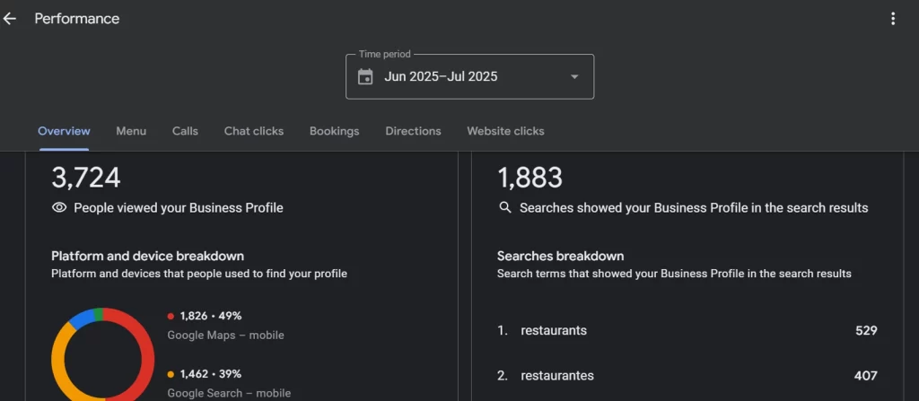Image resolution: width=919 pixels, height=401 pixels.
Task: Open the Menu tab
Action: pyautogui.click(x=131, y=131)
